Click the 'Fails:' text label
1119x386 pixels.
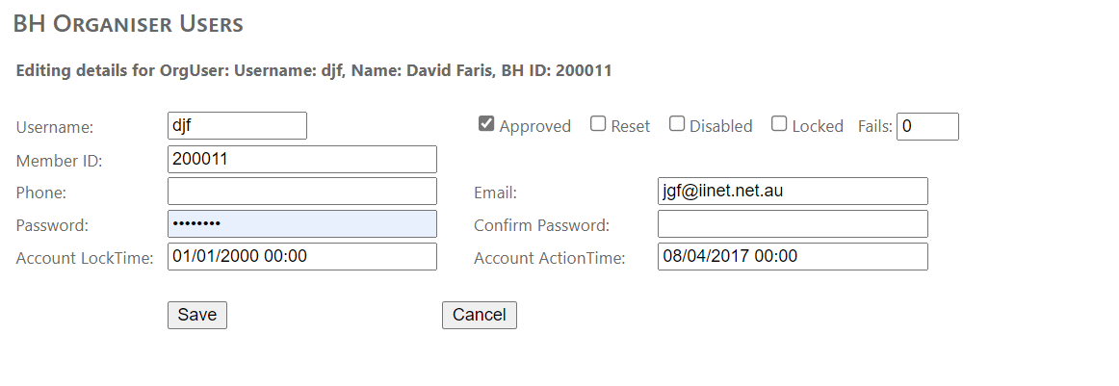[x=874, y=126]
